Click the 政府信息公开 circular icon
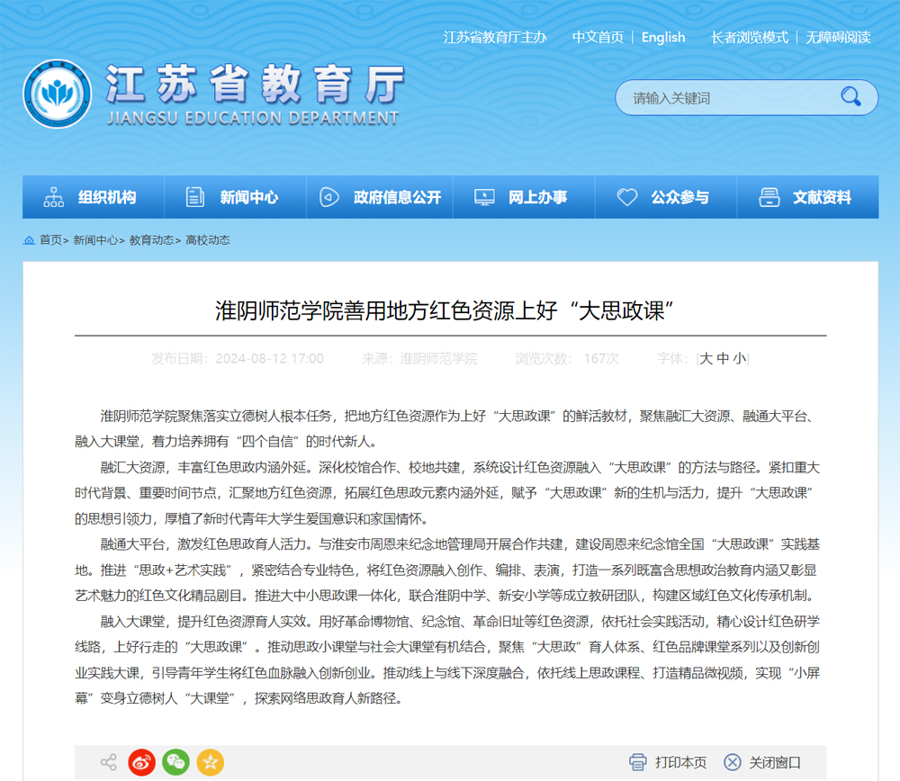The width and height of the screenshot is (900, 781). pos(328,197)
